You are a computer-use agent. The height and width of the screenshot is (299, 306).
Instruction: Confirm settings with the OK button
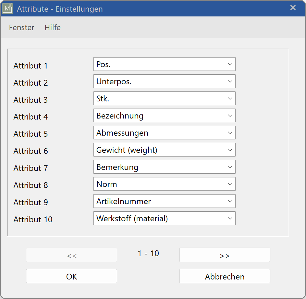point(71,276)
